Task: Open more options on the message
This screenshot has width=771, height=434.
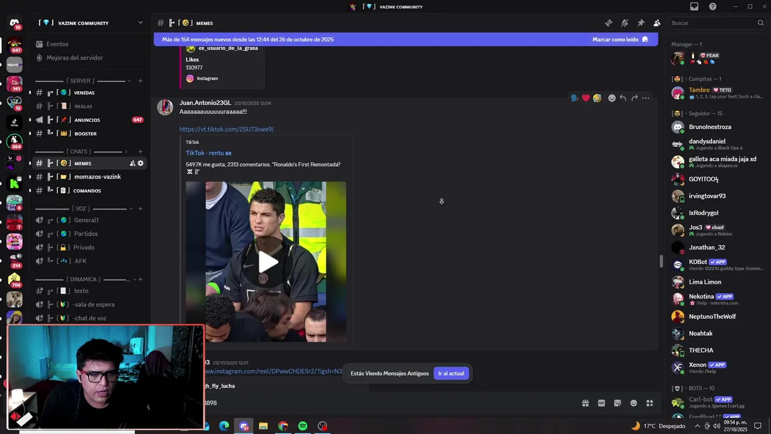Action: click(x=646, y=98)
